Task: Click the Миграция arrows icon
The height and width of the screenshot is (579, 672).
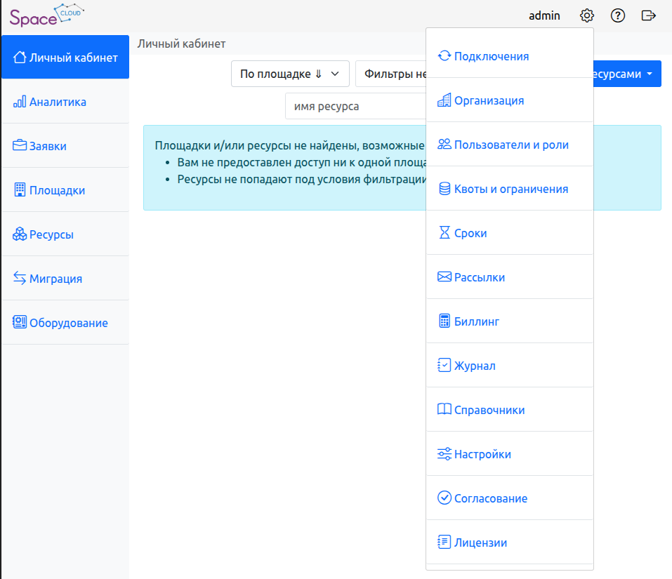Action: [x=20, y=279]
